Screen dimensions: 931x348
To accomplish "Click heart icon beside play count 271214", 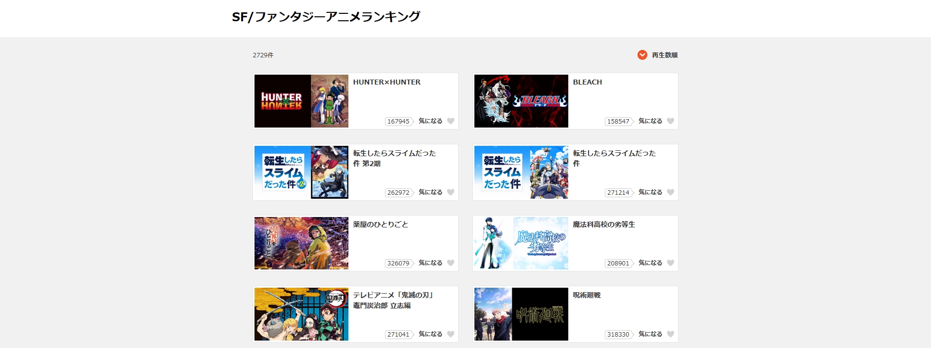I will 671,192.
